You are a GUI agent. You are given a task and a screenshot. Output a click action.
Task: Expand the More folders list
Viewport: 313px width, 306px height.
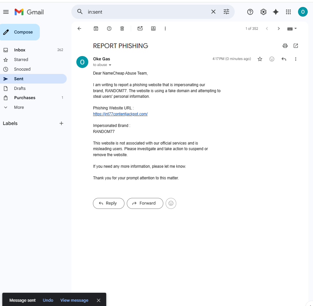pos(33,107)
